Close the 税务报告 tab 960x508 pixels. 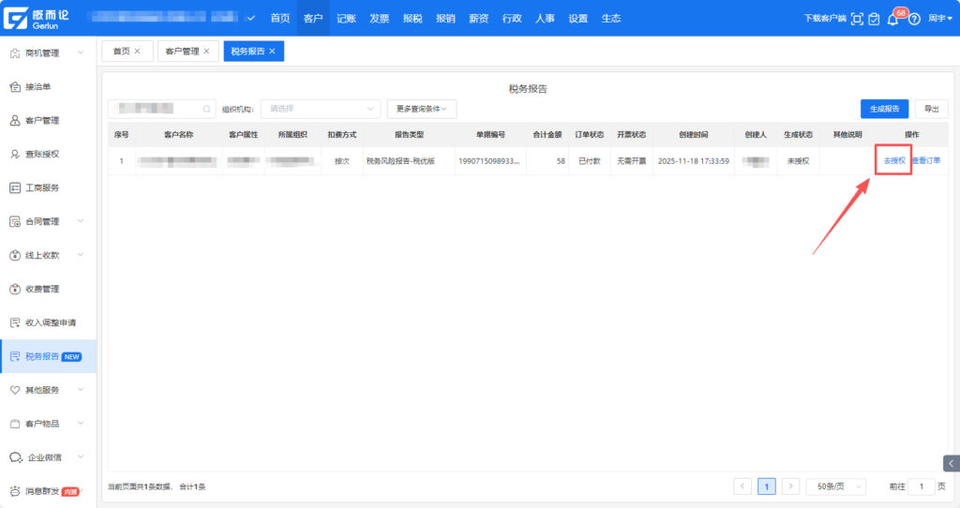272,52
